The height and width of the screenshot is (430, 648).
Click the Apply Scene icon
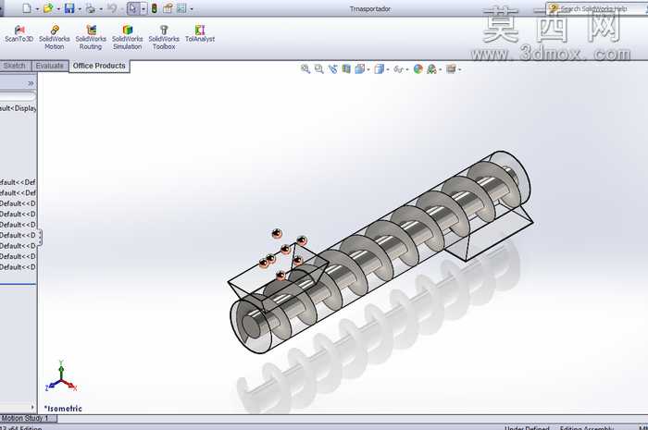click(431, 69)
